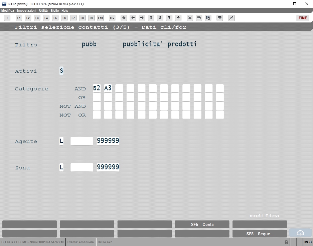This screenshot has width=313, height=246.
Task: Click the Agente 999999 field
Action: [x=108, y=141]
